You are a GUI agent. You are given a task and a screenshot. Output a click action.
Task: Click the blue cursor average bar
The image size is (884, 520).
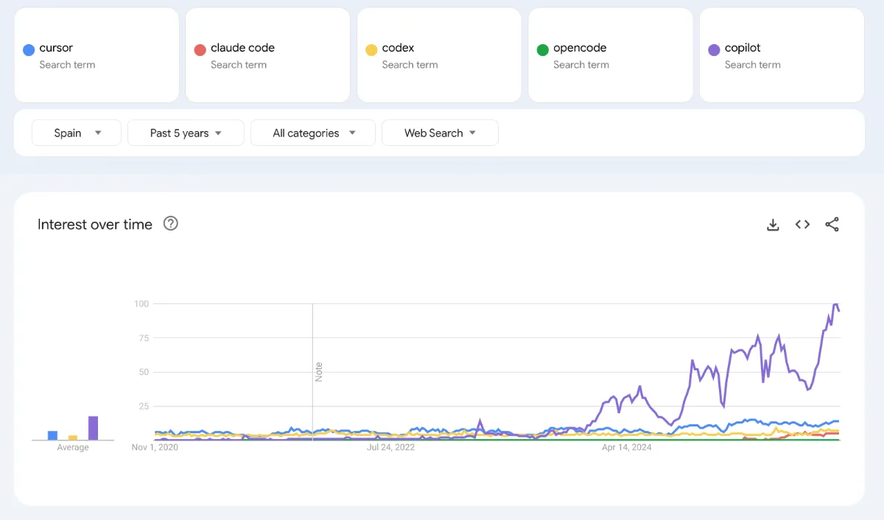(52, 435)
